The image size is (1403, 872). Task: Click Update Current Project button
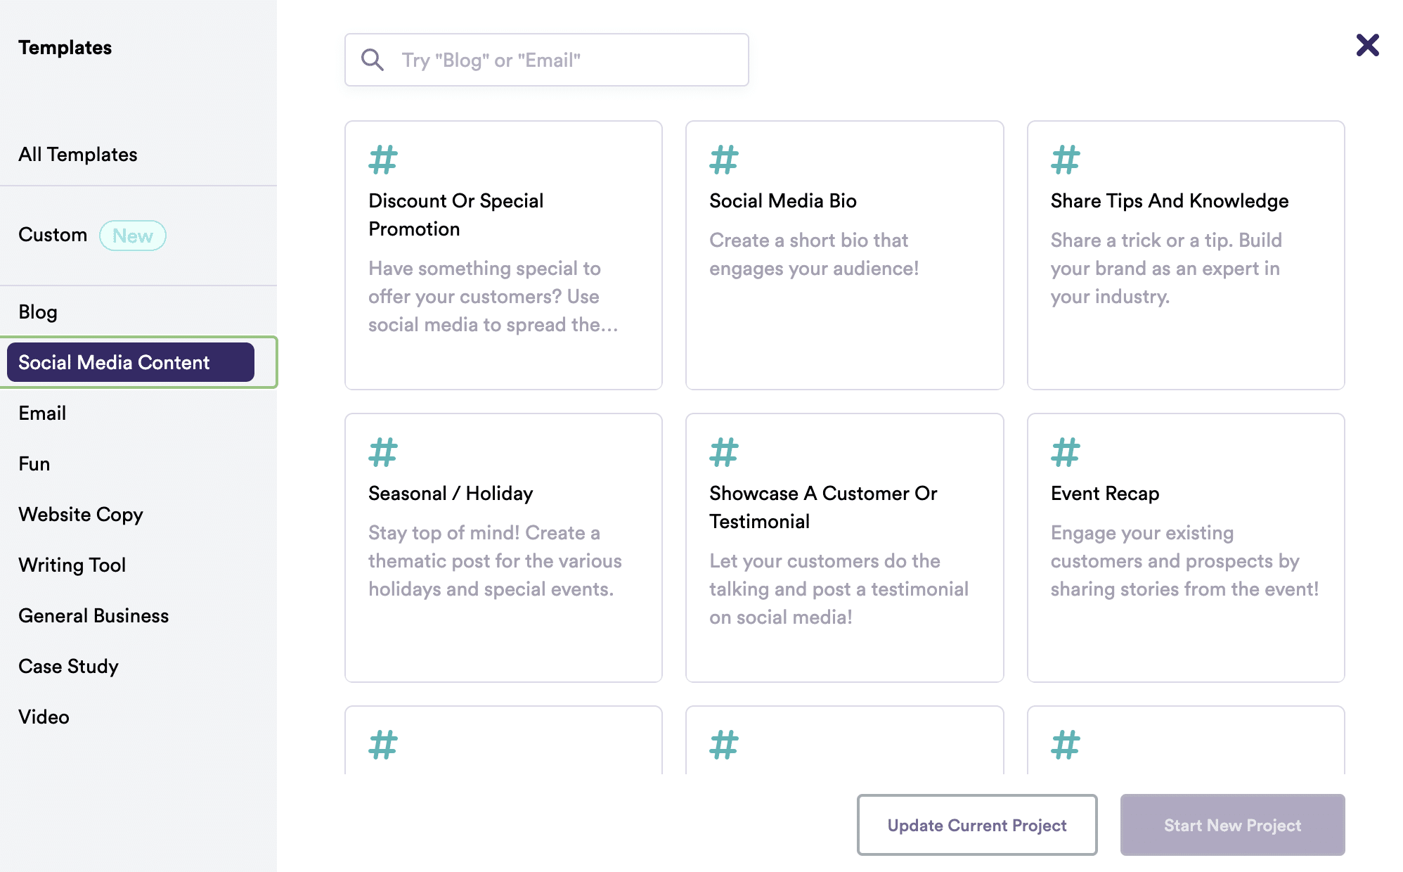(977, 825)
